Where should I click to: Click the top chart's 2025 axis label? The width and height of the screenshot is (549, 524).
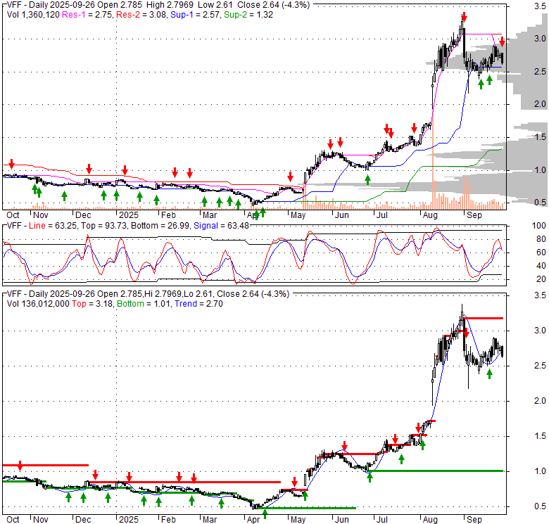point(129,215)
